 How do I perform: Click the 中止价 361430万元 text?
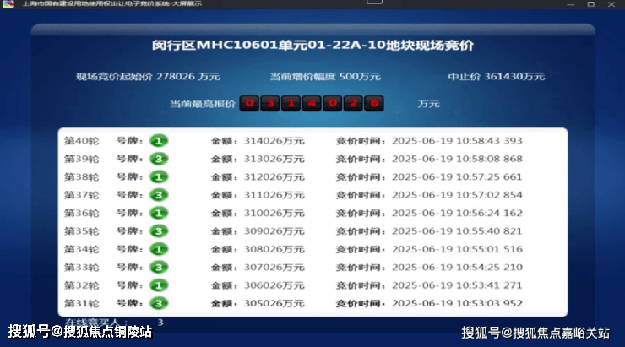(497, 77)
